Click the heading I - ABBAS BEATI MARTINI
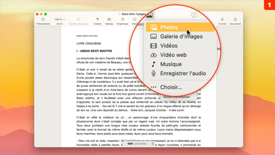The width and height of the screenshot is (275, 155). (94, 51)
